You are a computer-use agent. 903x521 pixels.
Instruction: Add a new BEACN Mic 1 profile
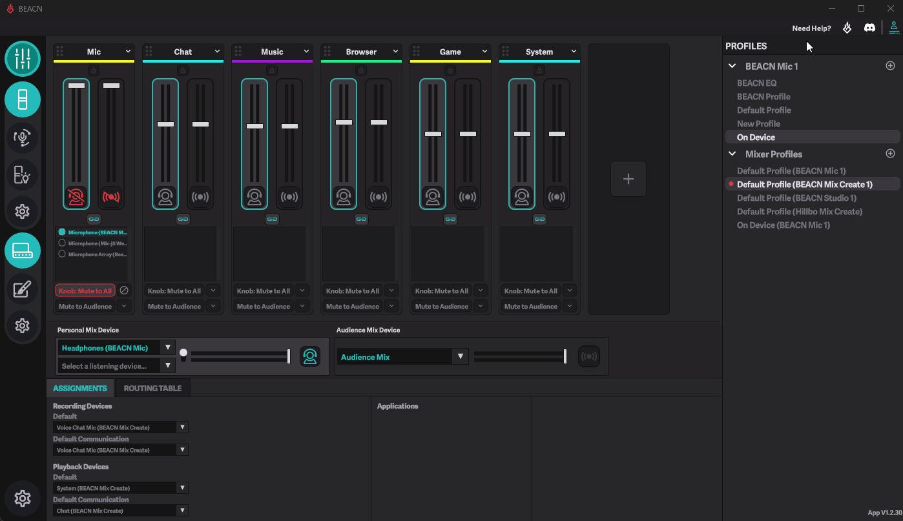[890, 66]
